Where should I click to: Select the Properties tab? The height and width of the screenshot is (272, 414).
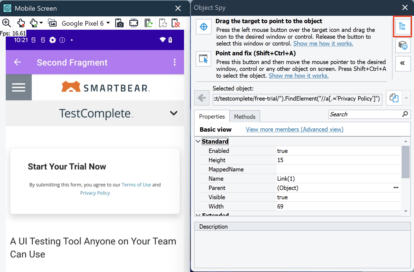(212, 116)
